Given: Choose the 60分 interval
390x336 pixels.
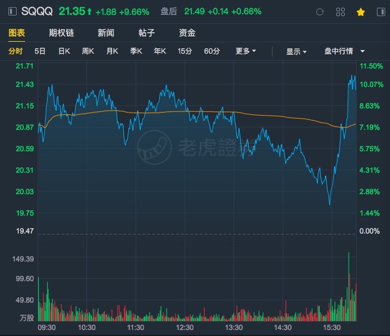Looking at the screenshot, I should 212,51.
